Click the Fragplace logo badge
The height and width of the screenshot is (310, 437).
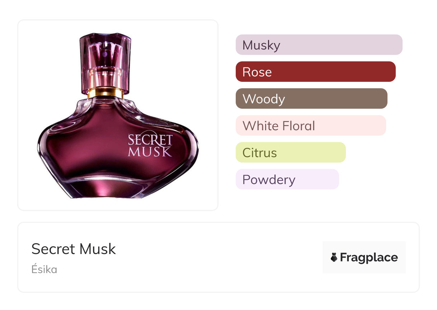point(364,257)
